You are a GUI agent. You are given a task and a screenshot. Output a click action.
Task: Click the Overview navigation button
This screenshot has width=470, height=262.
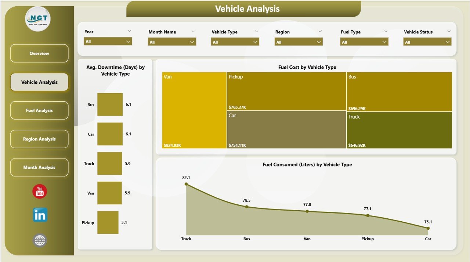tap(39, 53)
